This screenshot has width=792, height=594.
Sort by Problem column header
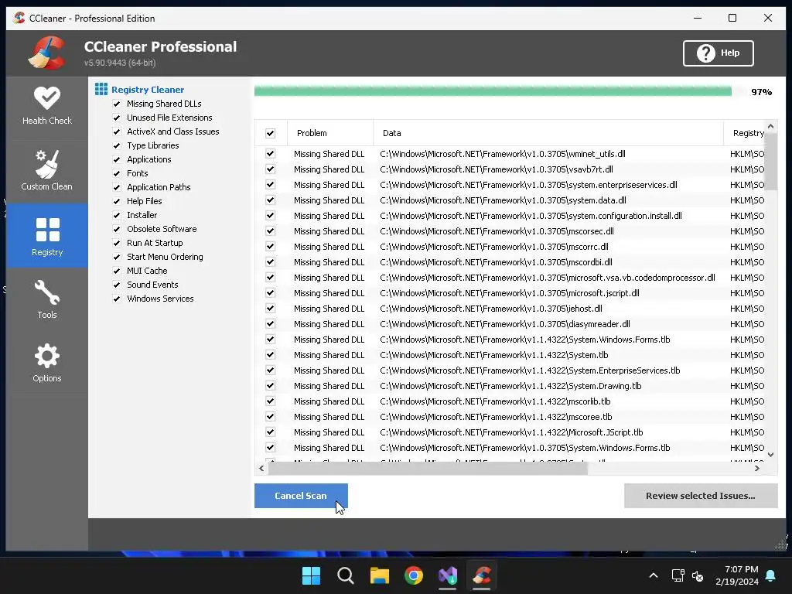330,133
